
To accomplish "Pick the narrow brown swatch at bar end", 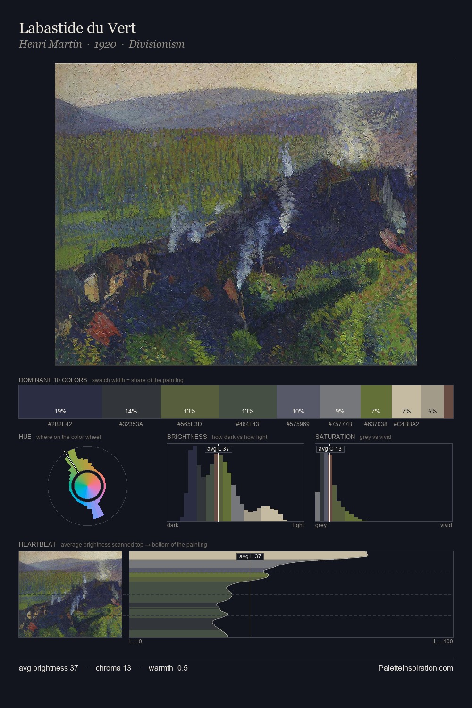I will click(448, 402).
